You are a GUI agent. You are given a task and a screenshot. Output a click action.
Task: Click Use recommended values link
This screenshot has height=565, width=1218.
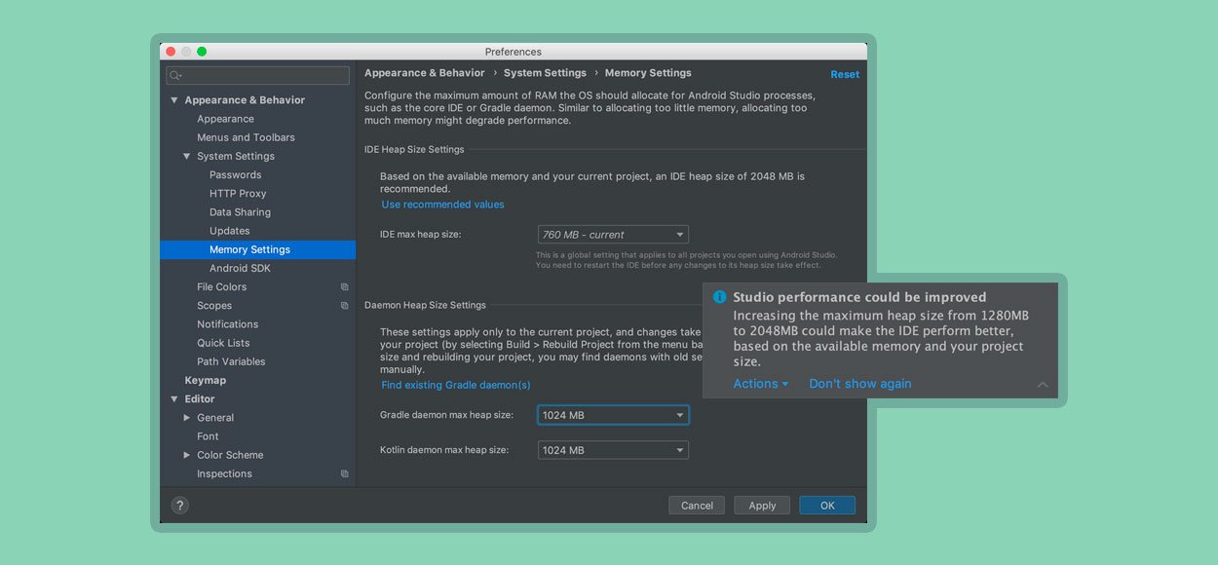pos(443,205)
